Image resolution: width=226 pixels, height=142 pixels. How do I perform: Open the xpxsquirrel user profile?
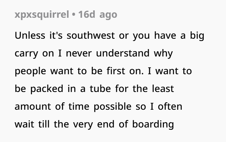pyautogui.click(x=42, y=15)
